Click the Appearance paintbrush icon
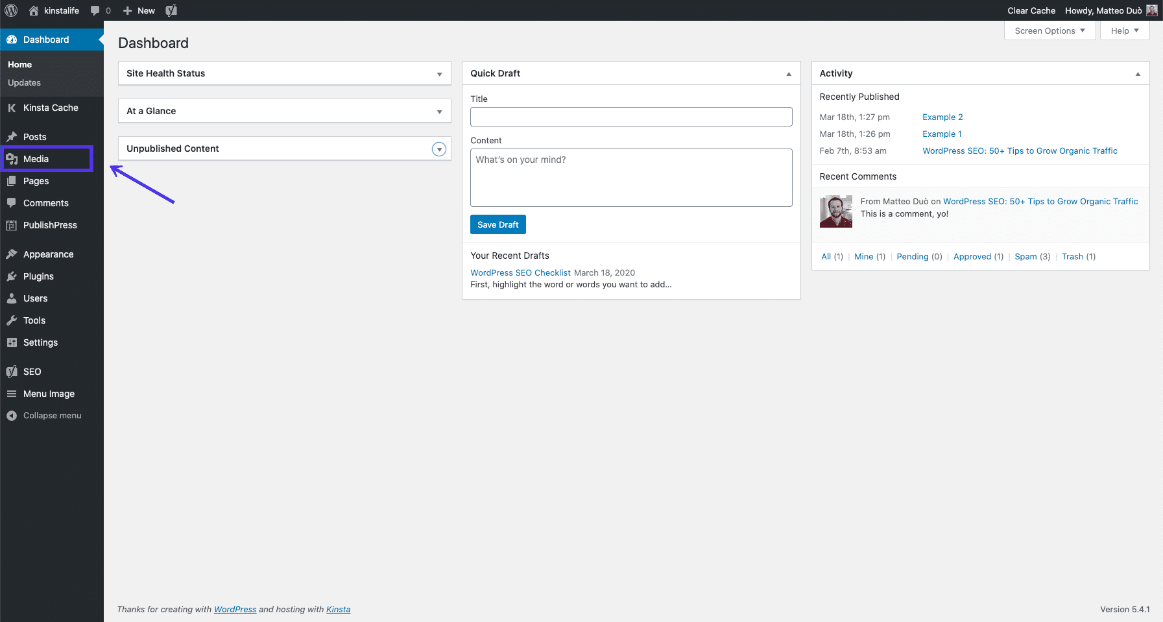 point(13,254)
